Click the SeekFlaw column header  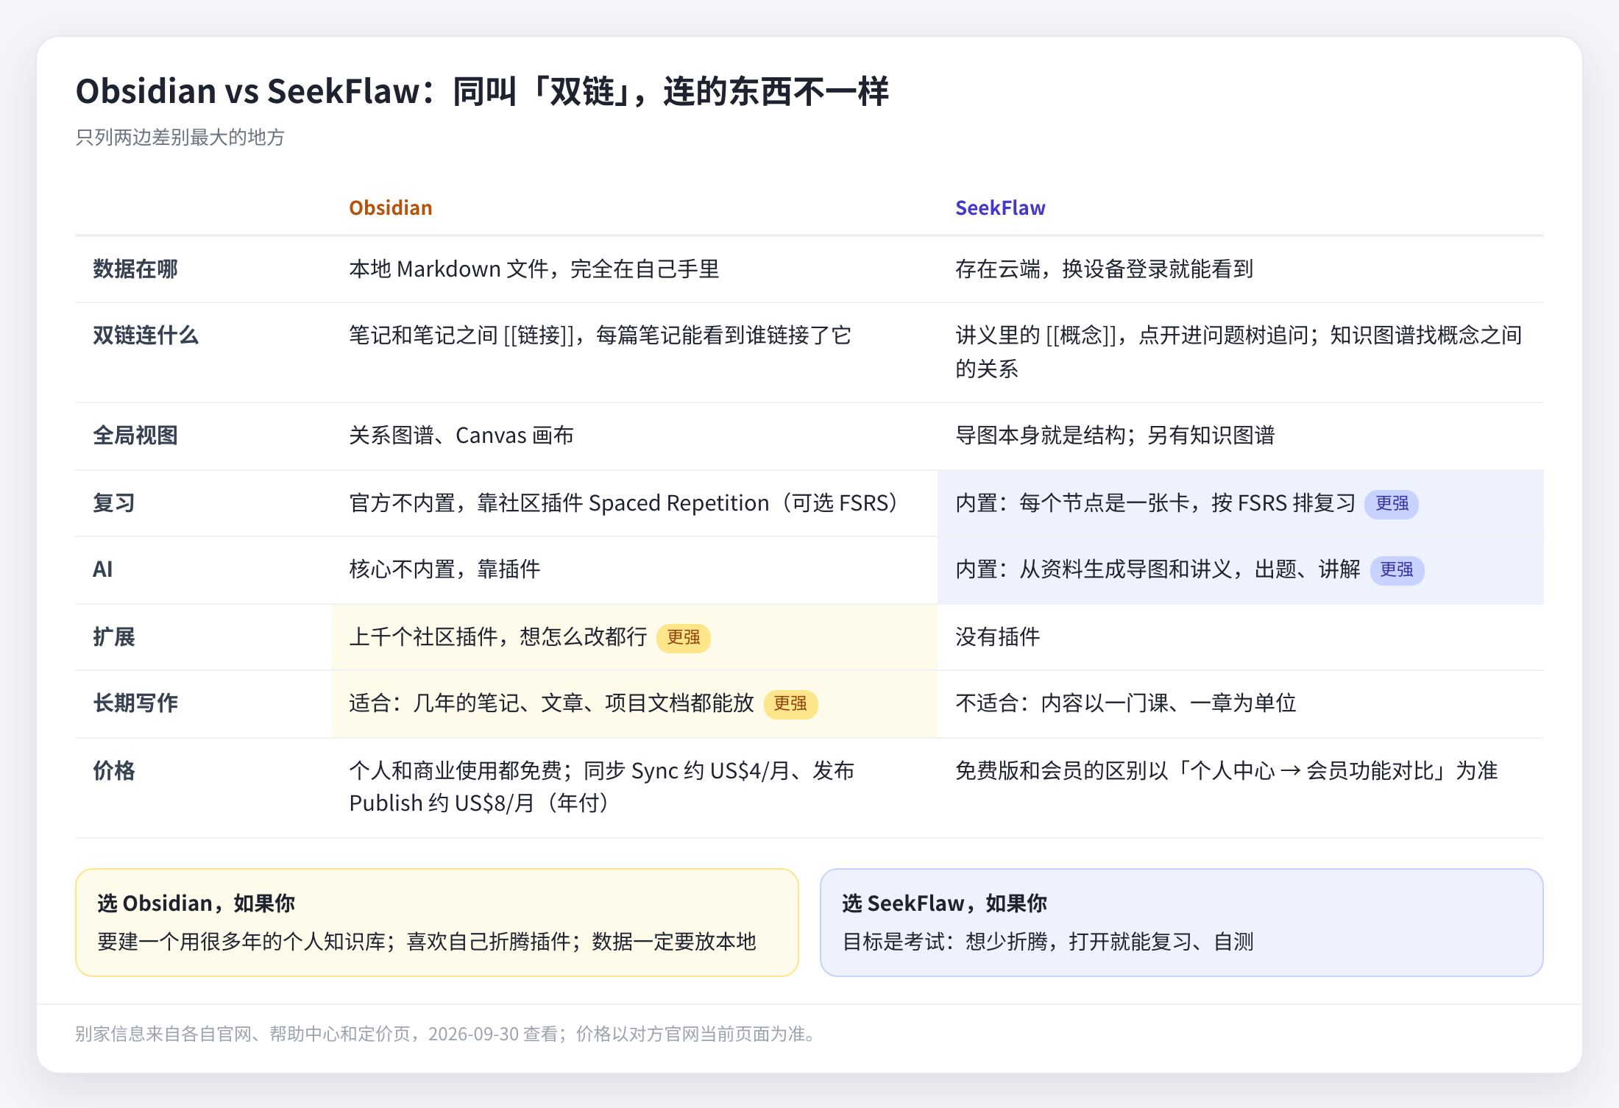(1000, 208)
